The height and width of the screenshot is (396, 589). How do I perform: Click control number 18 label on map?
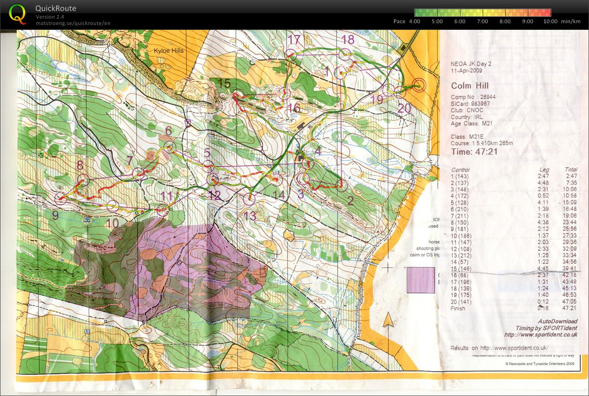[348, 39]
